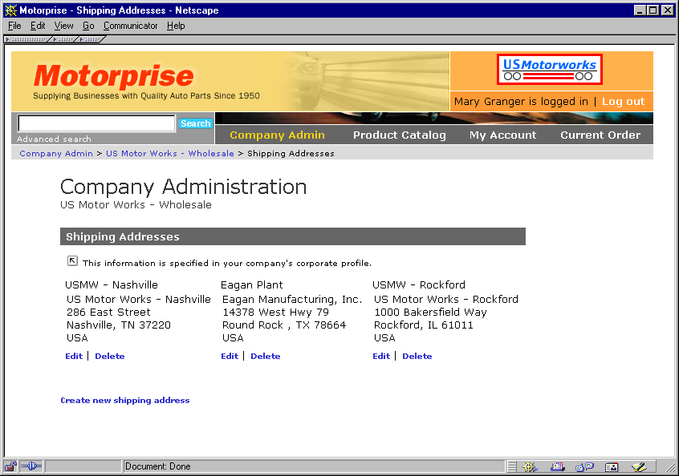Edit the USMW - Nashville address
679x476 pixels.
pos(74,357)
